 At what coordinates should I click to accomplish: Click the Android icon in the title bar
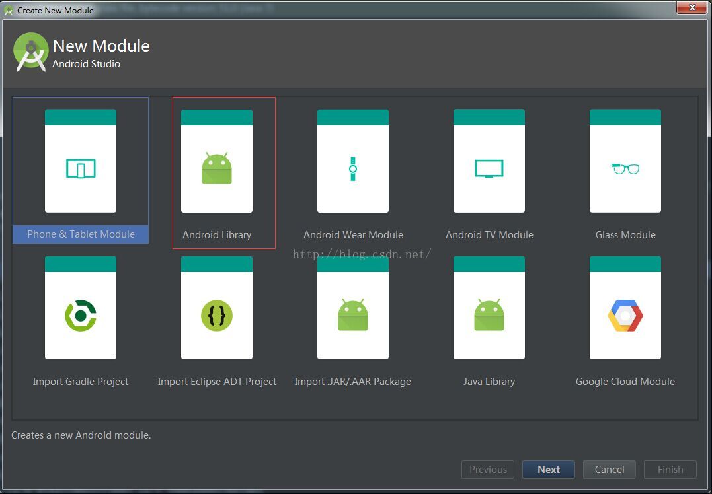click(8, 10)
